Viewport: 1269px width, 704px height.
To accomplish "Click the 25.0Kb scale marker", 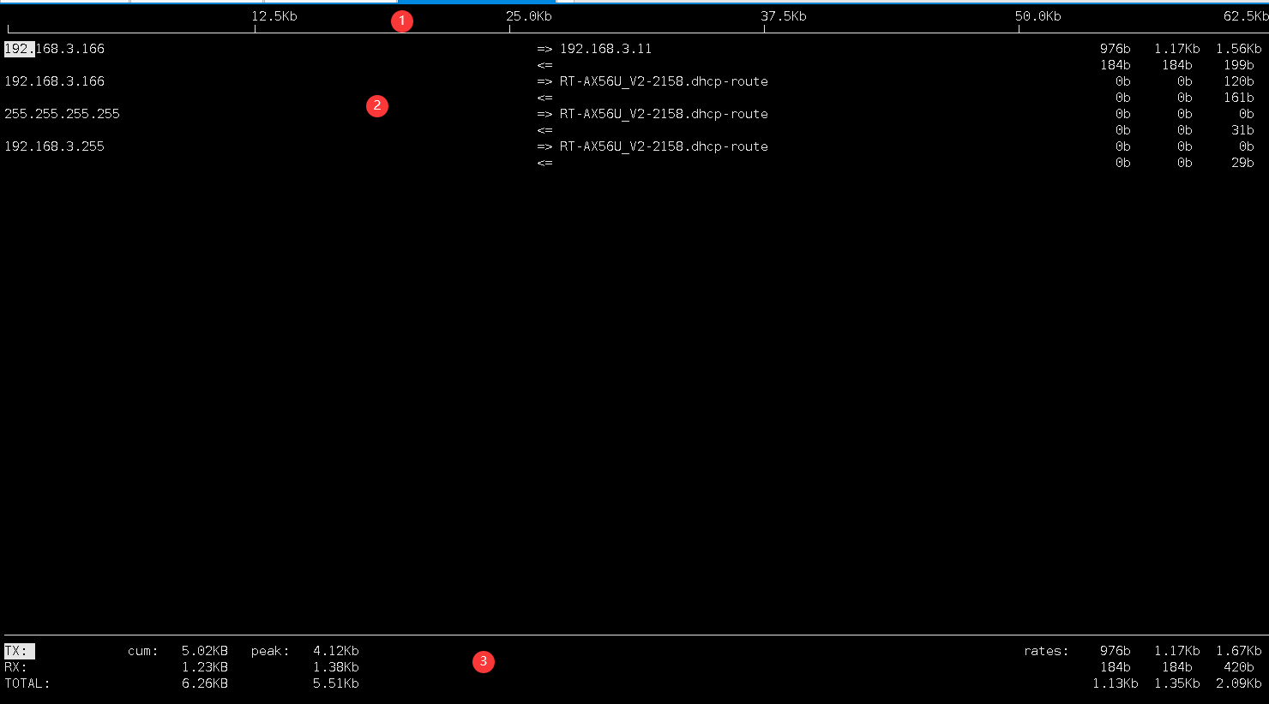I will pos(528,15).
